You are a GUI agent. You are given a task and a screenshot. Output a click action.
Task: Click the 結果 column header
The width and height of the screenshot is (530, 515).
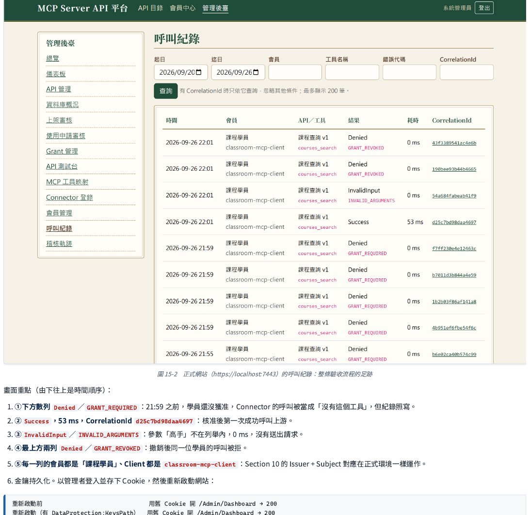coord(353,120)
